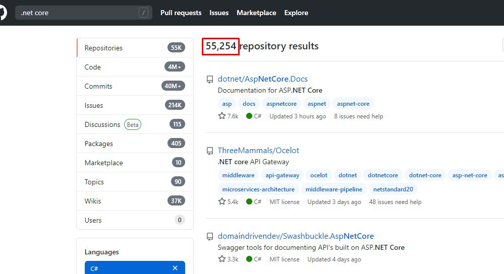
Task: Click the docs topic tag
Action: [249, 104]
